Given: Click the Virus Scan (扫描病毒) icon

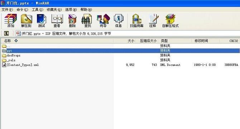Looking at the screenshot, I should coord(137,21).
